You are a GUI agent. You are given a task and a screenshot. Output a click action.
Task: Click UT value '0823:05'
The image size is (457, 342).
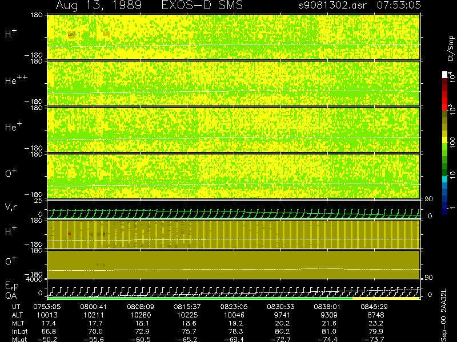(x=234, y=307)
